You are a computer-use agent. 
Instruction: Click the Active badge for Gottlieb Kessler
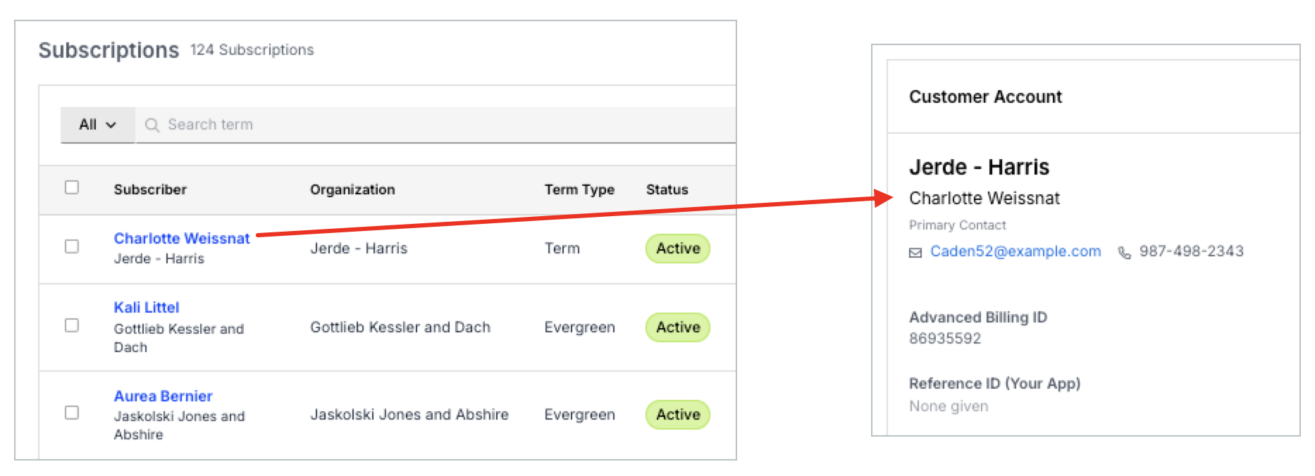[x=678, y=327]
